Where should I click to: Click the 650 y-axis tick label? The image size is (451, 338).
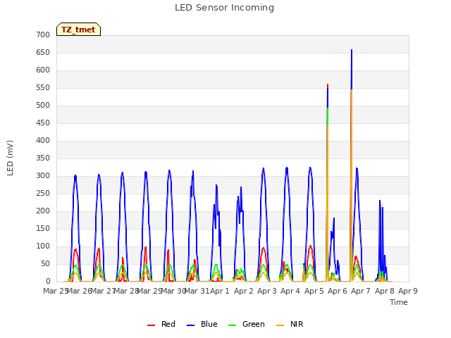[x=43, y=52]
